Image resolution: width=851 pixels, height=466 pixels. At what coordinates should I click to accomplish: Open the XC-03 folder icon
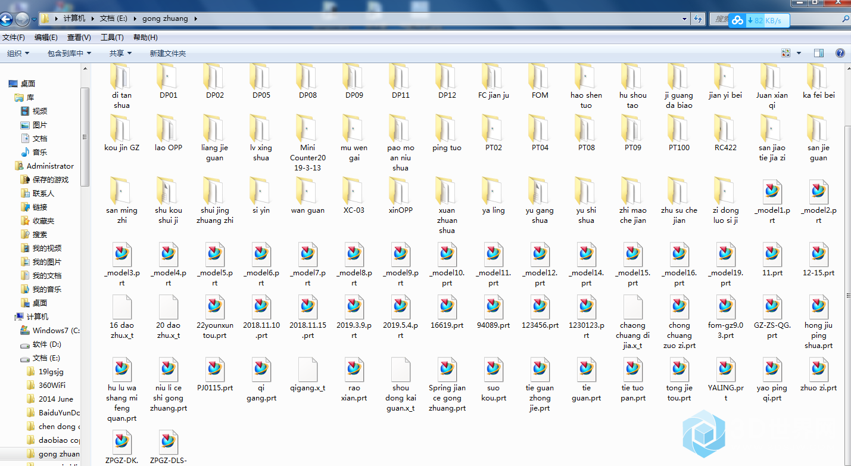tap(354, 191)
